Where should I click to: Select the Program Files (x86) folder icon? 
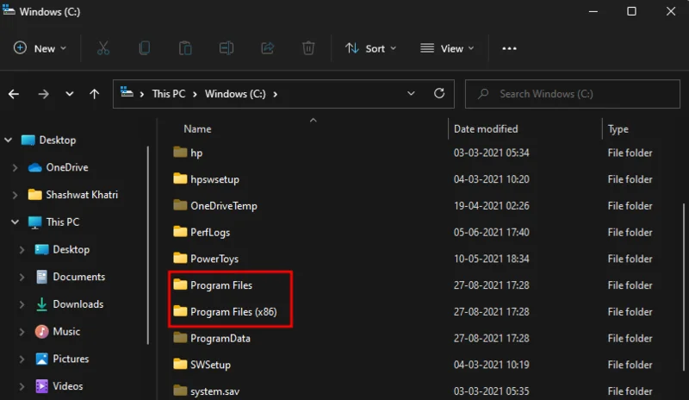(180, 311)
